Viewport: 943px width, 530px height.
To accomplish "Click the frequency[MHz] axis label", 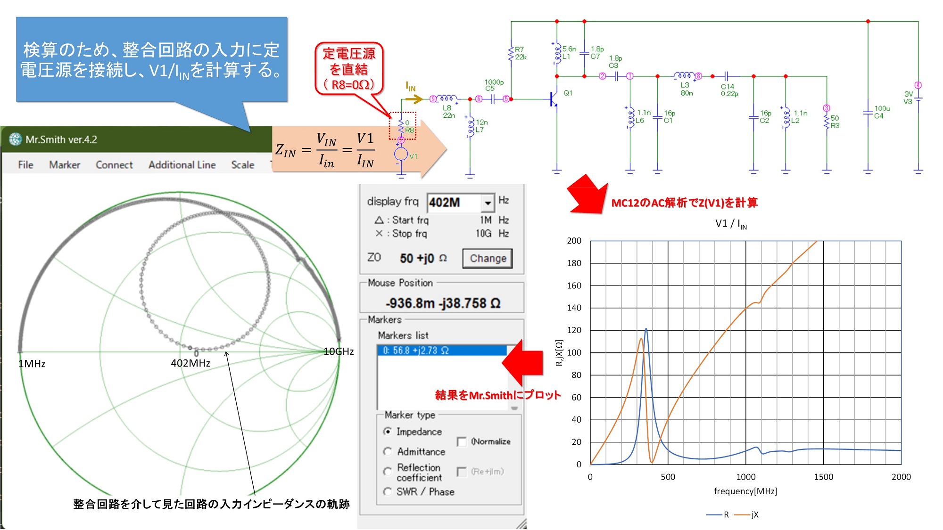I will point(745,491).
